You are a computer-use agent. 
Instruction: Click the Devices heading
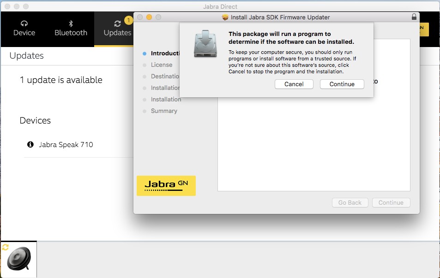pyautogui.click(x=35, y=120)
